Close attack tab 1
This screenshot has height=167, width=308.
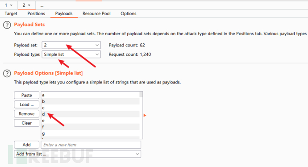tap(12, 5)
